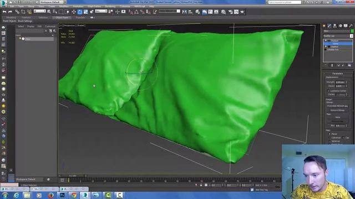Open the Reference Coordinate System dropdown

101,11
